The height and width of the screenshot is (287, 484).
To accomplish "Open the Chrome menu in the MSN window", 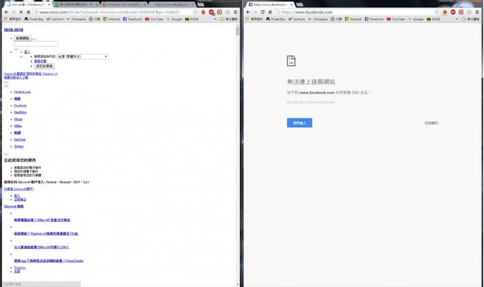I will click(x=235, y=12).
